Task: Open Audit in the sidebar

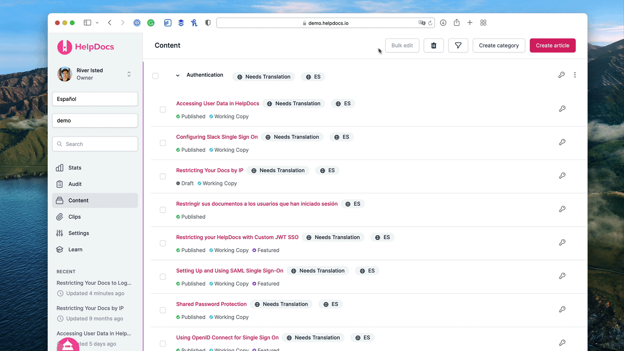Action: coord(95,184)
